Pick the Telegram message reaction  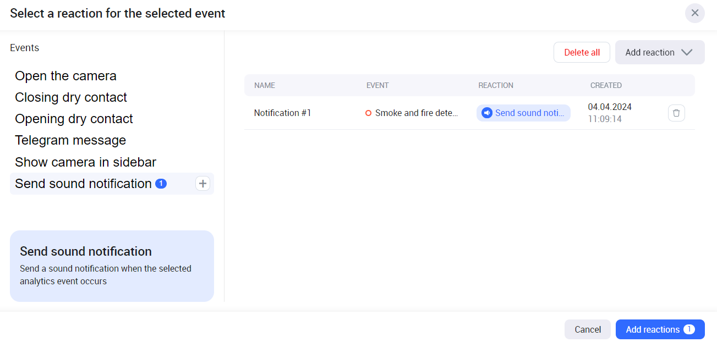[70, 140]
